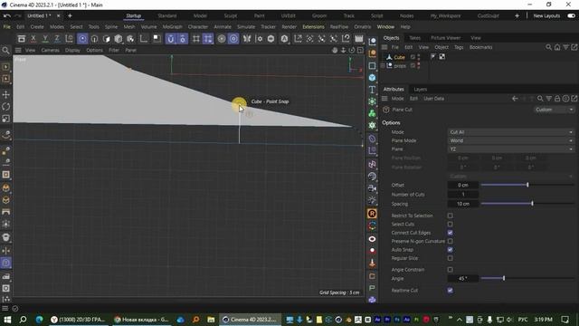Add a Text spline object (T icon)
This screenshot has width=579, height=326.
(x=372, y=90)
